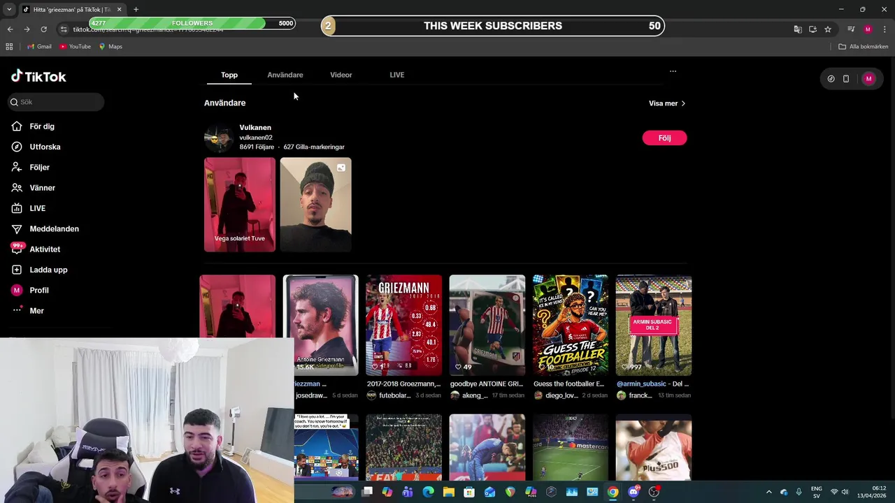Open the TikTok M profile avatar menu
This screenshot has height=503, width=895.
(868, 79)
